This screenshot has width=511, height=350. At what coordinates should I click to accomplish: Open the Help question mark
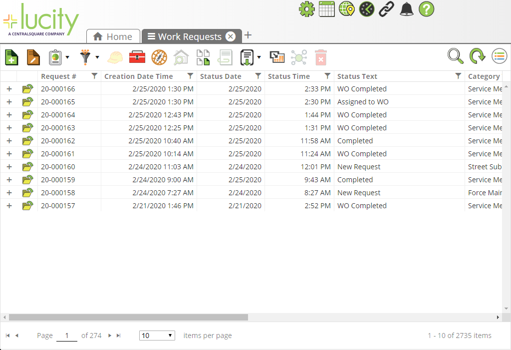click(x=426, y=9)
